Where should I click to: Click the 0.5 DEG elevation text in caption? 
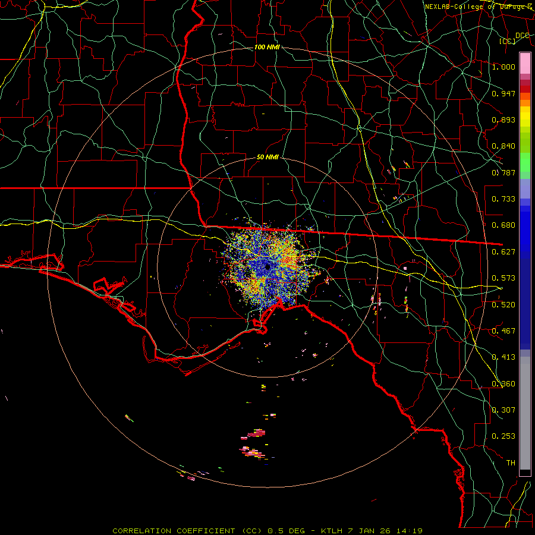coord(286,531)
